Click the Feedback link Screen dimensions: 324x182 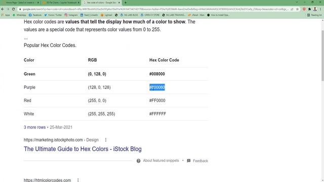tap(200, 161)
